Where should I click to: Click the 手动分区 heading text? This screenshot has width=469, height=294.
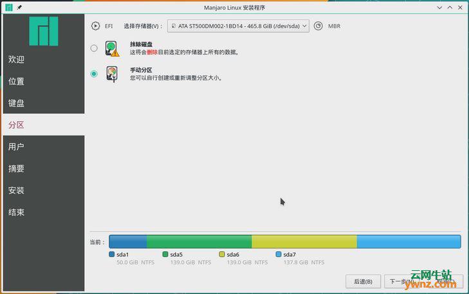pyautogui.click(x=141, y=70)
